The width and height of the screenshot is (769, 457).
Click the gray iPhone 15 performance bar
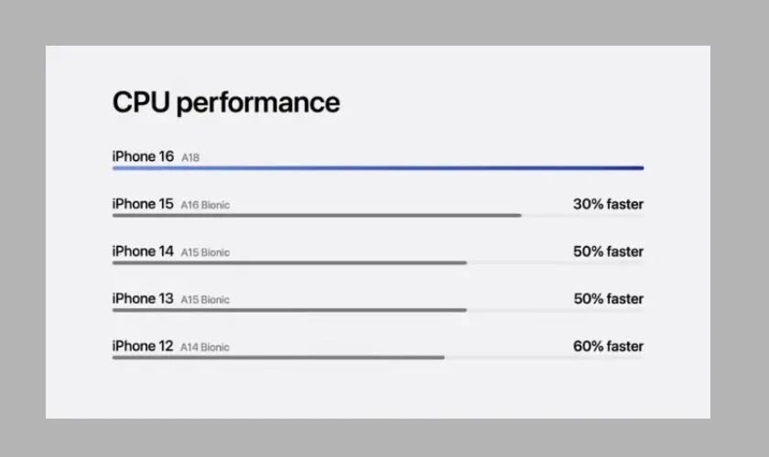click(x=317, y=216)
